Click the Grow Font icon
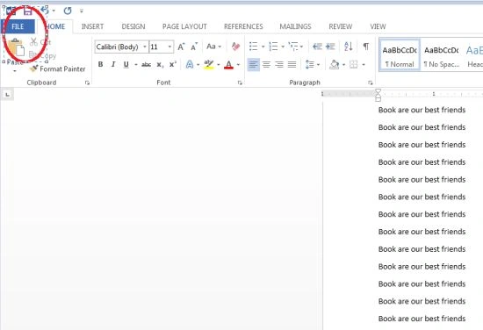 181,47
